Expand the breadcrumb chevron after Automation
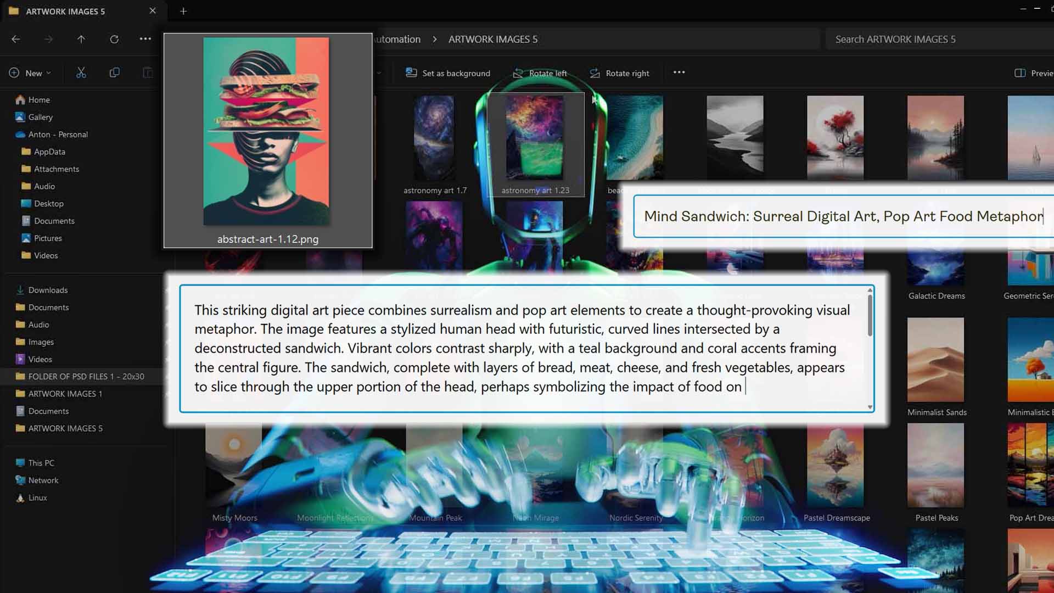 coord(434,39)
